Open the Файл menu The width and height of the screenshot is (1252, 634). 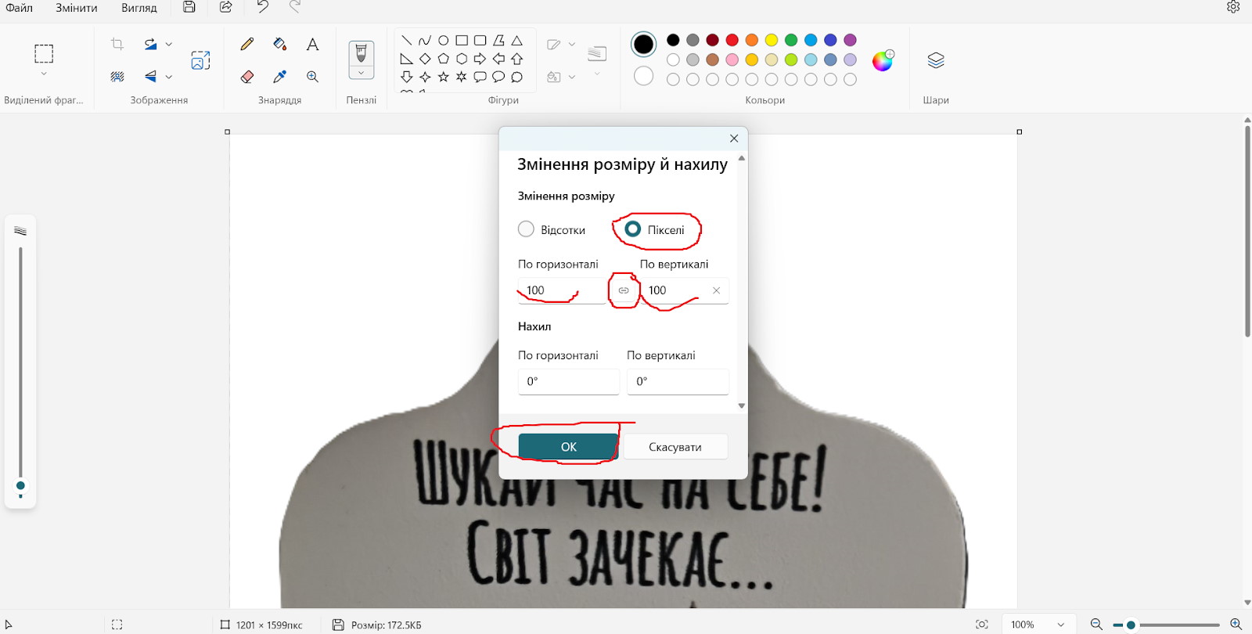click(20, 8)
